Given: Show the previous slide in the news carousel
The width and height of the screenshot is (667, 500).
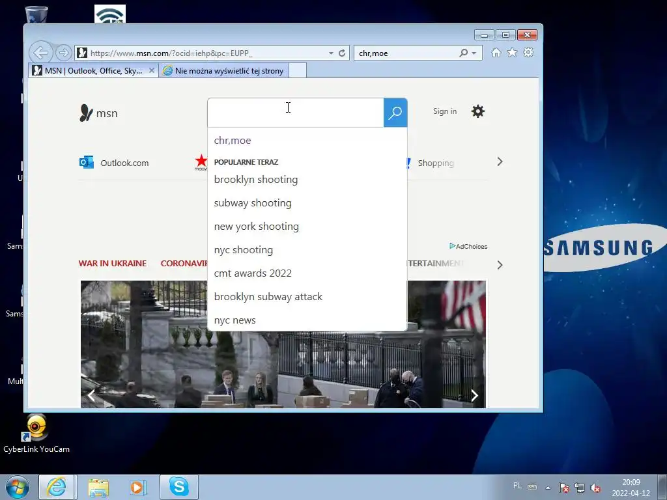Looking at the screenshot, I should point(91,395).
